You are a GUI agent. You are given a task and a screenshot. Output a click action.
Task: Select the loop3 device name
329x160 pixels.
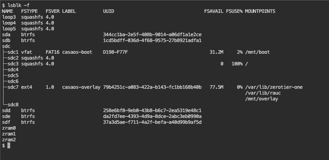pos(9,17)
